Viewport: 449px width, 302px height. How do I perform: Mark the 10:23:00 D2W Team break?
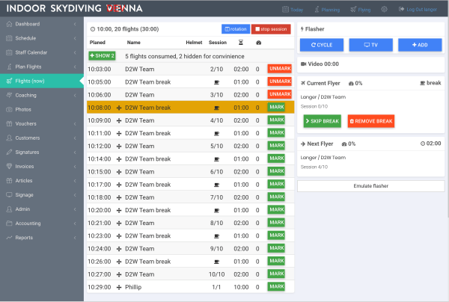click(x=276, y=235)
